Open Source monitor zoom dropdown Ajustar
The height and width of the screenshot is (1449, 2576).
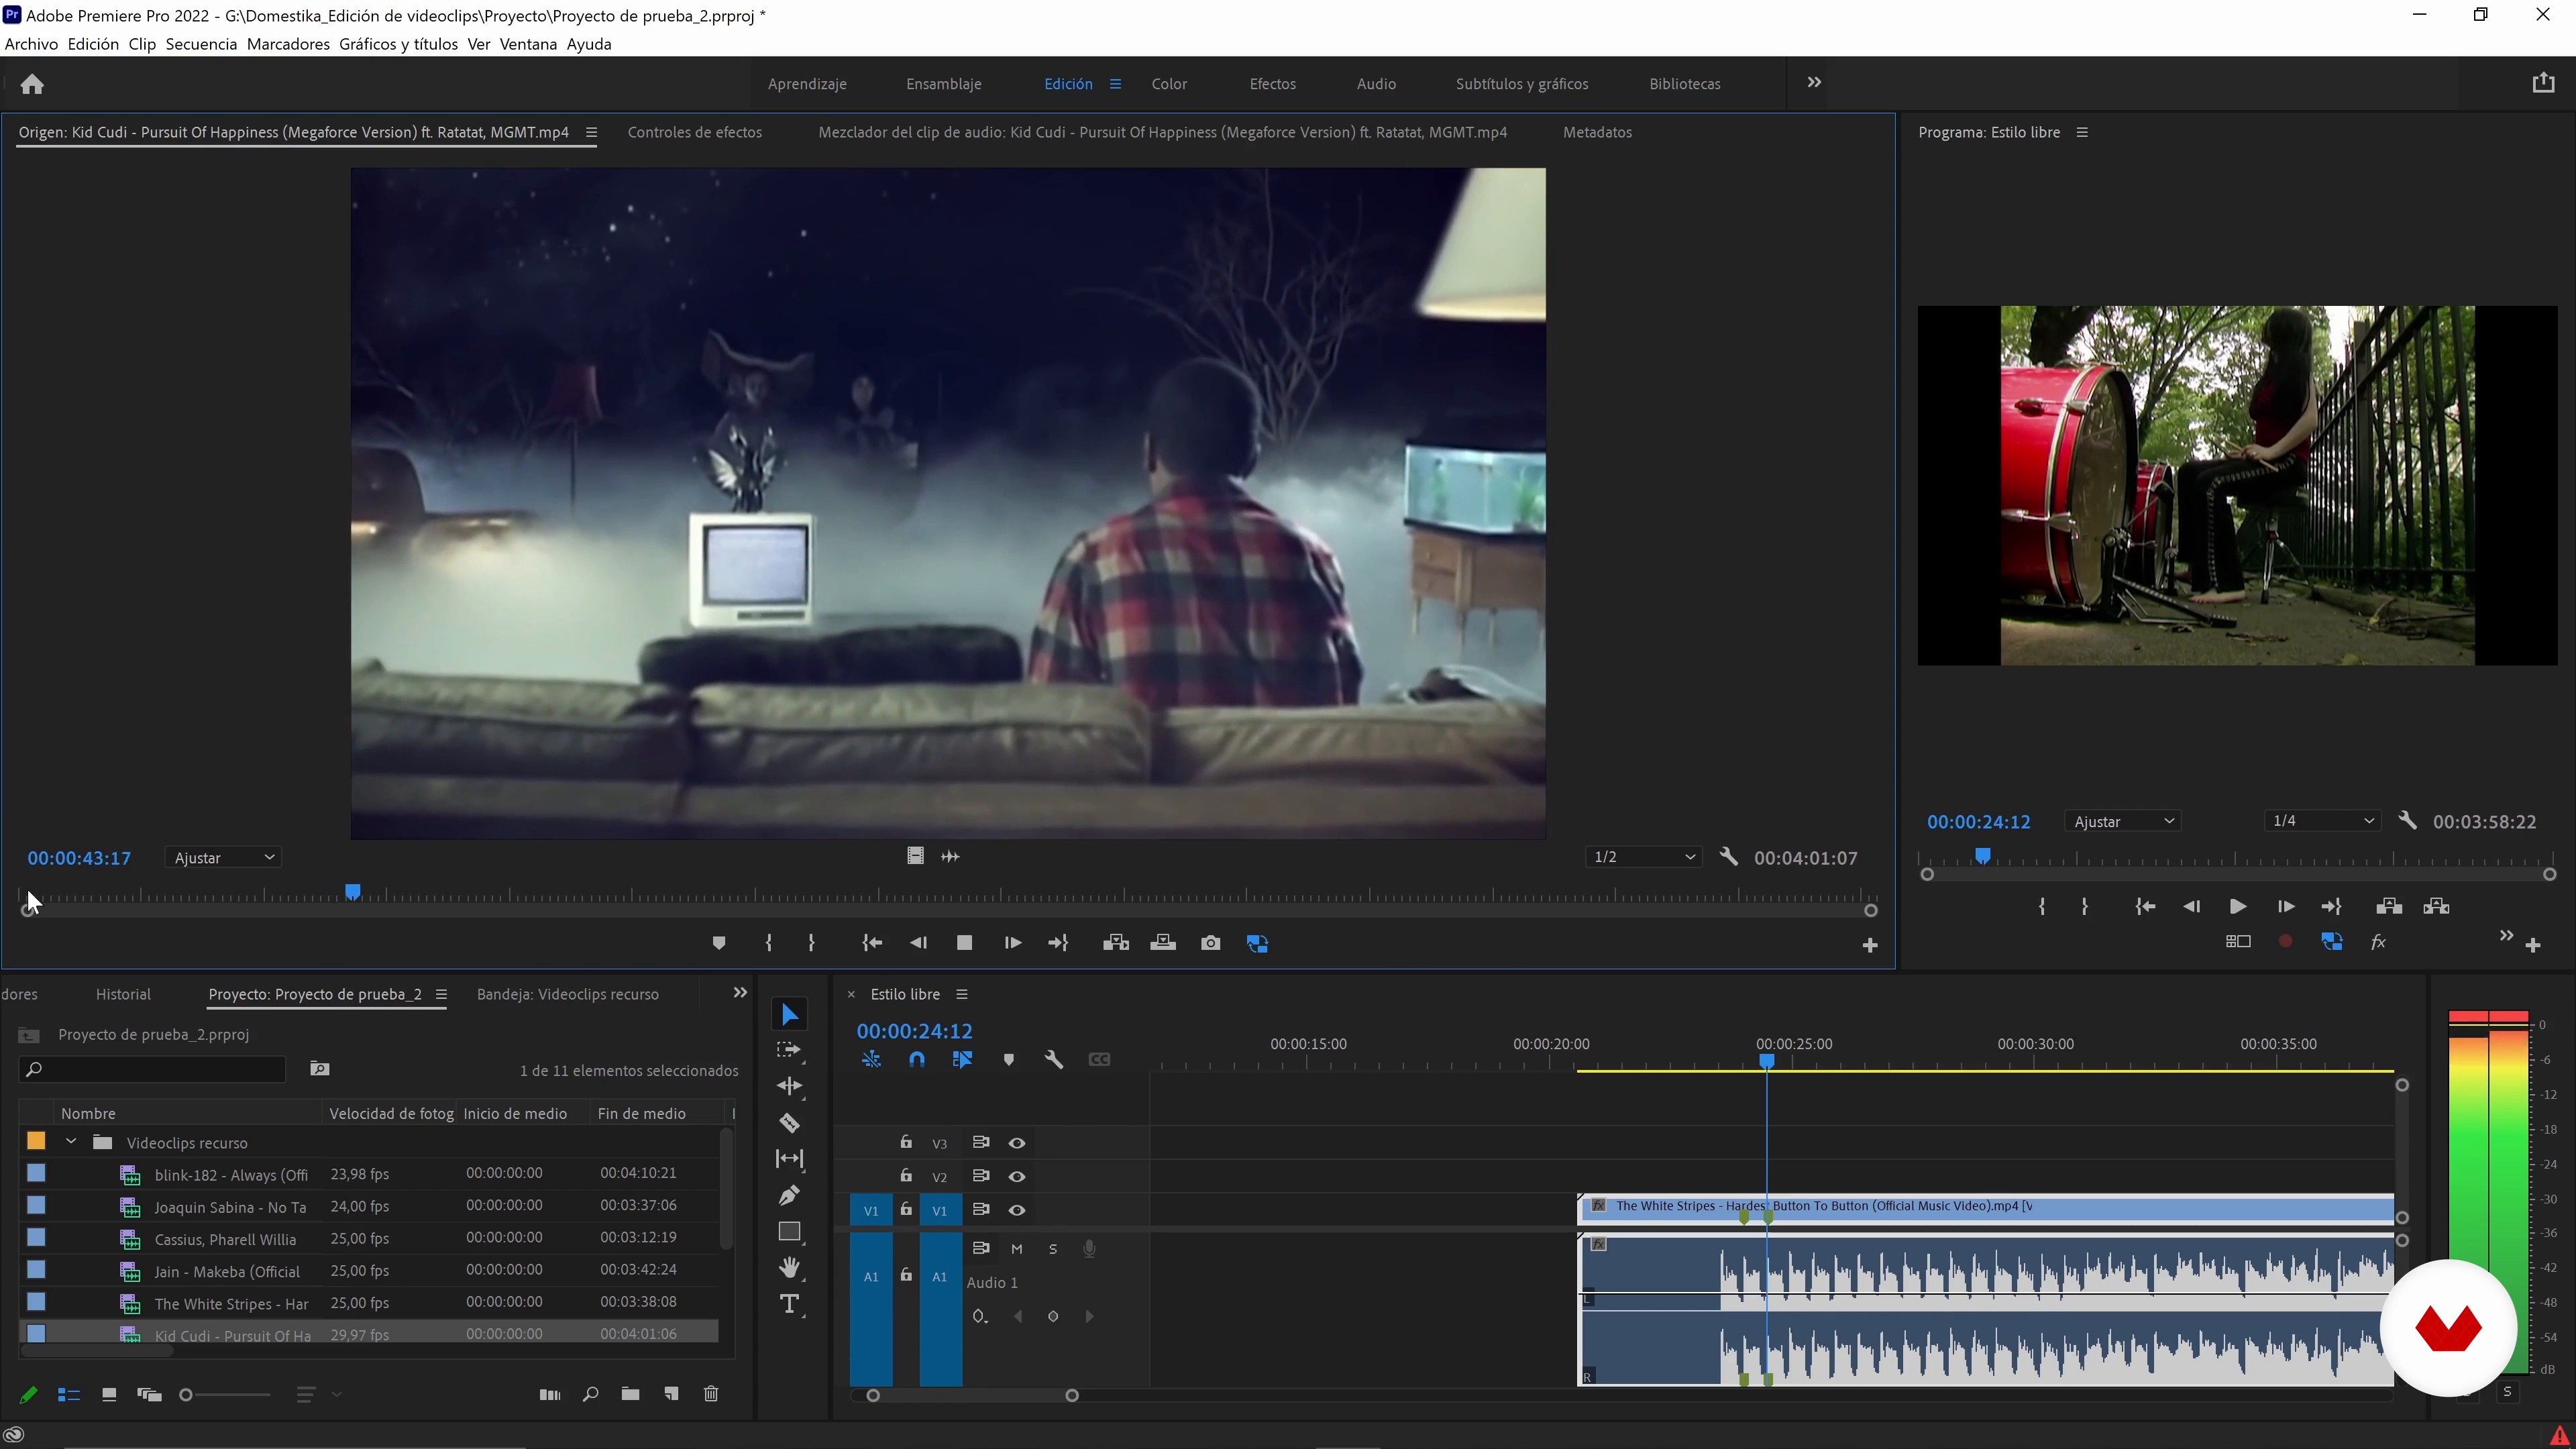coord(223,858)
